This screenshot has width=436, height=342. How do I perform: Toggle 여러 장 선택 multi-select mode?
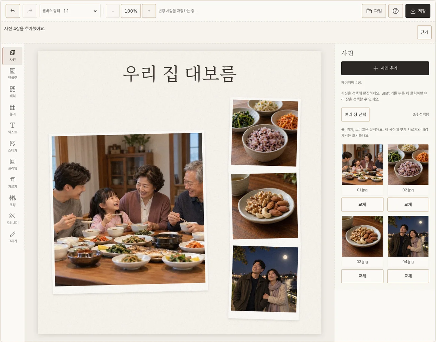[355, 114]
